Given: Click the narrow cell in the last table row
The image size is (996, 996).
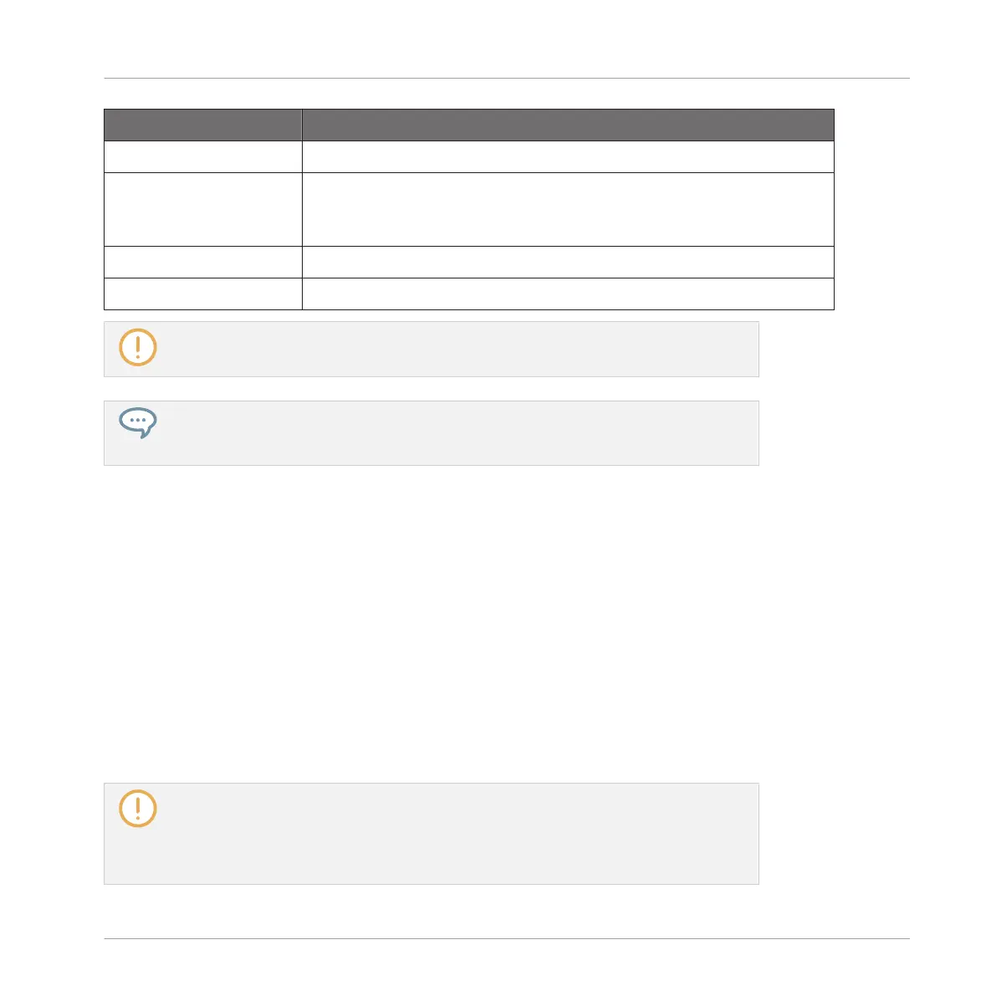Looking at the screenshot, I should (x=202, y=294).
